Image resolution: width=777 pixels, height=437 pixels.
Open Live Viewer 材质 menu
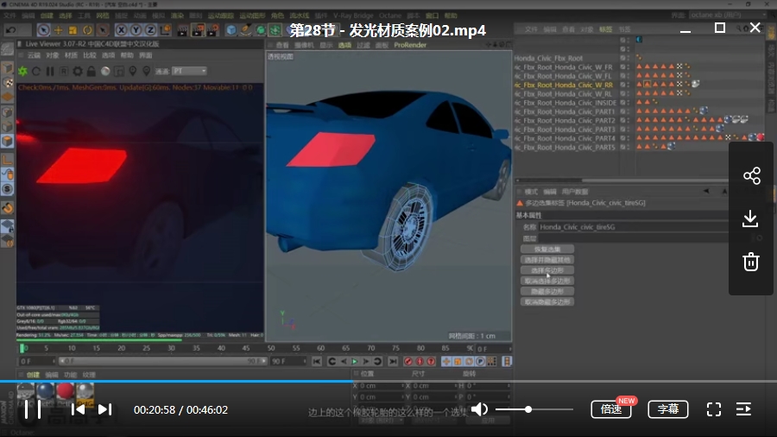pos(71,55)
